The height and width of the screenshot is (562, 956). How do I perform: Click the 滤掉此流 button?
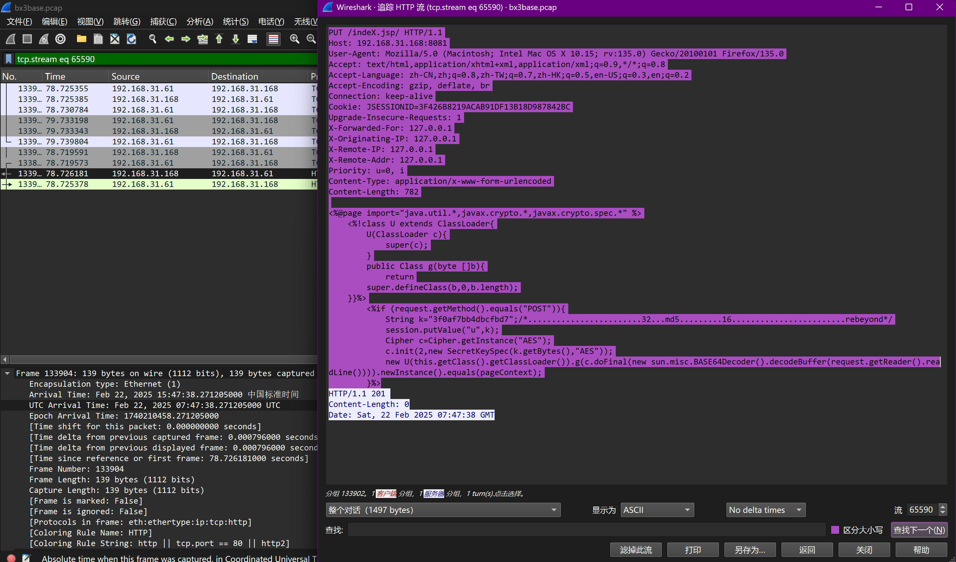[635, 550]
